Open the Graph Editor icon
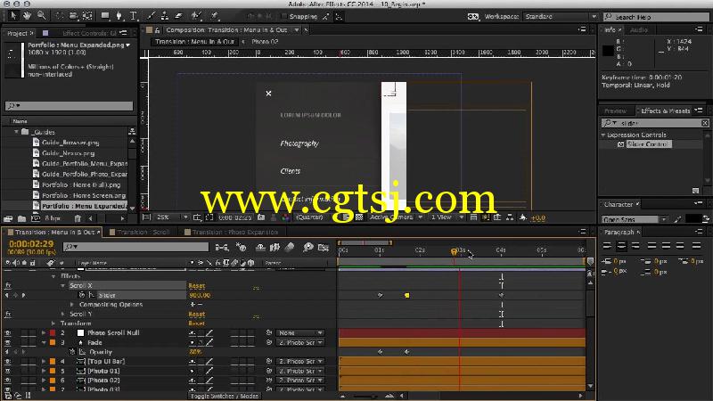The height and width of the screenshot is (401, 713). point(324,248)
